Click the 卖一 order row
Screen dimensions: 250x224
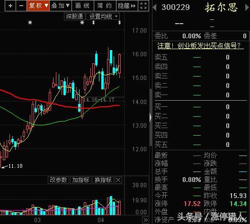(201, 95)
